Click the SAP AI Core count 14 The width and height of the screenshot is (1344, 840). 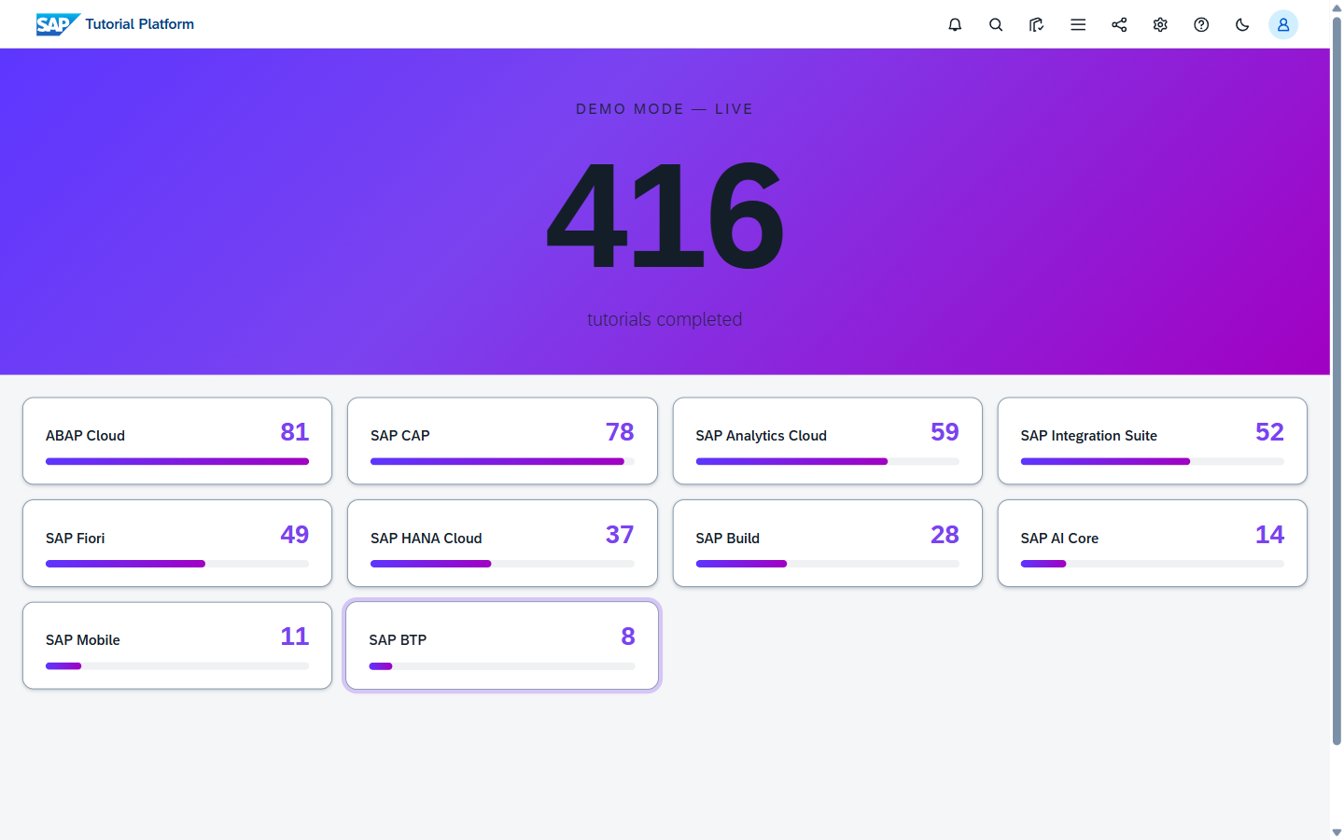click(1269, 535)
